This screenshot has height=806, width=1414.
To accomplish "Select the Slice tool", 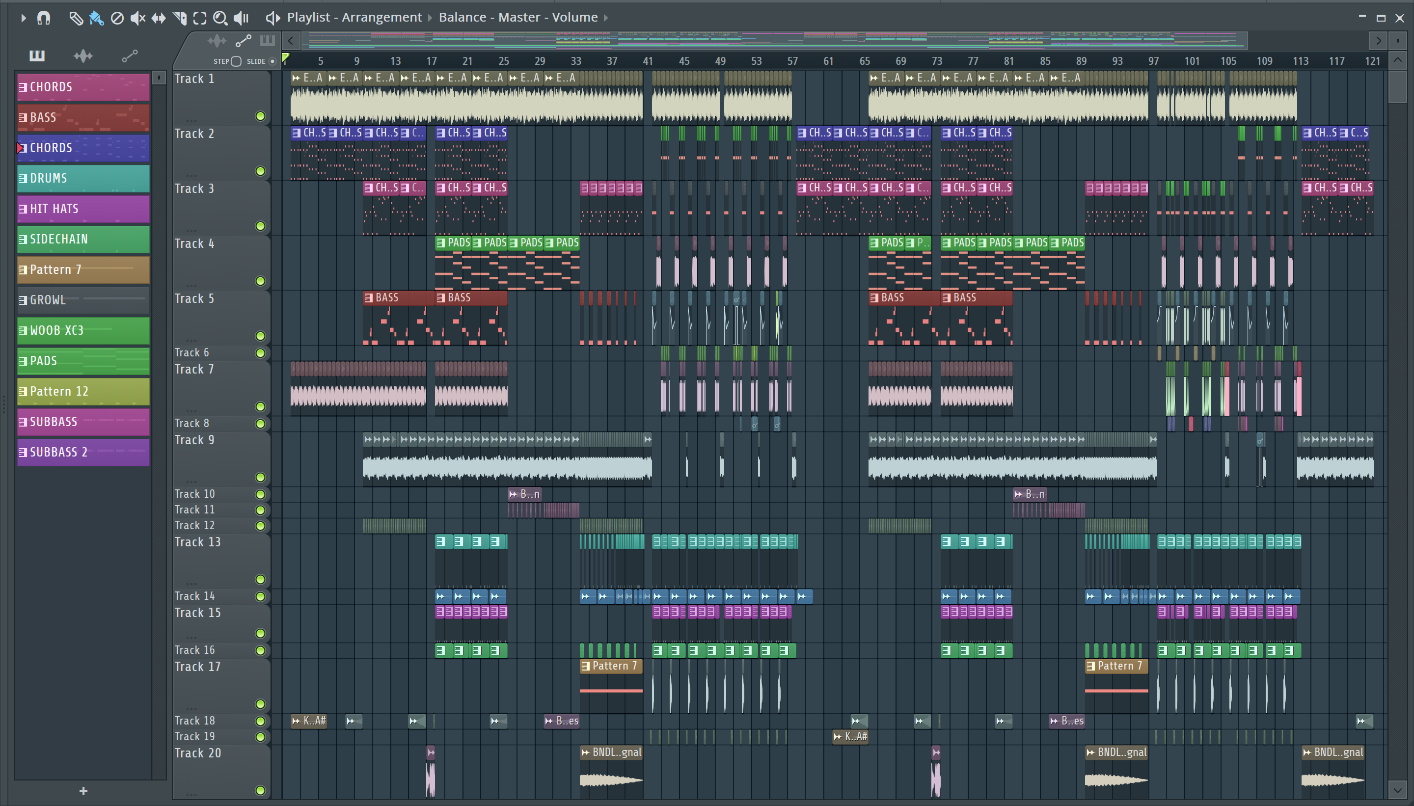I will point(179,18).
